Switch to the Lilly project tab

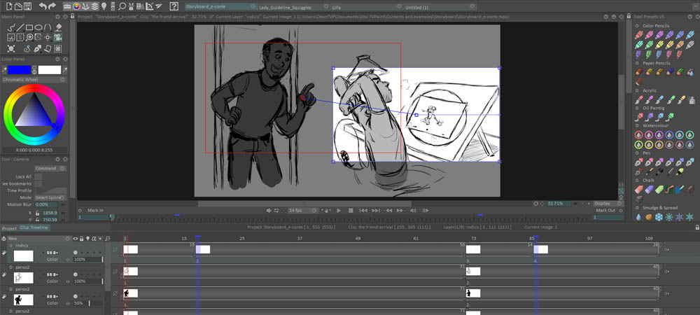pyautogui.click(x=337, y=8)
